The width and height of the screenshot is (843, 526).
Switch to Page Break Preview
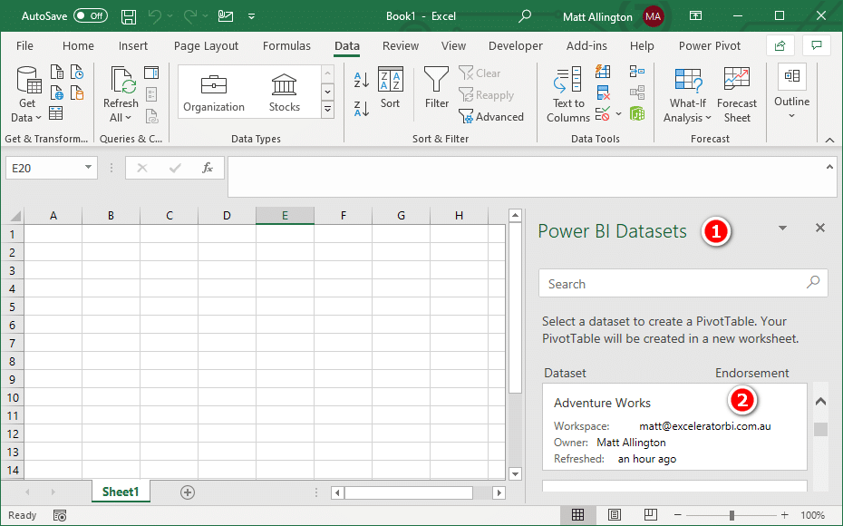click(x=651, y=515)
